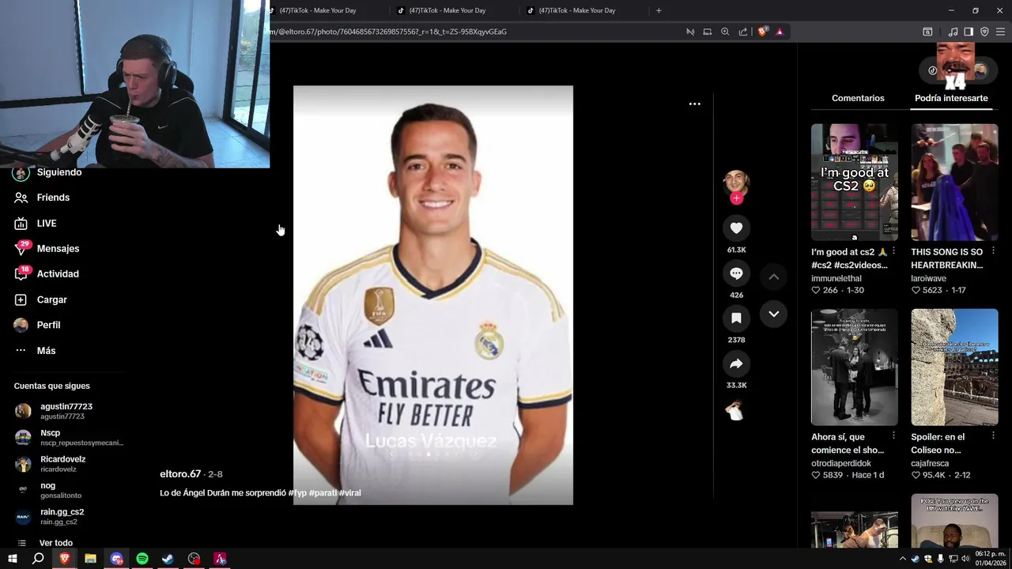Follow creator via red plus badge

click(x=736, y=198)
